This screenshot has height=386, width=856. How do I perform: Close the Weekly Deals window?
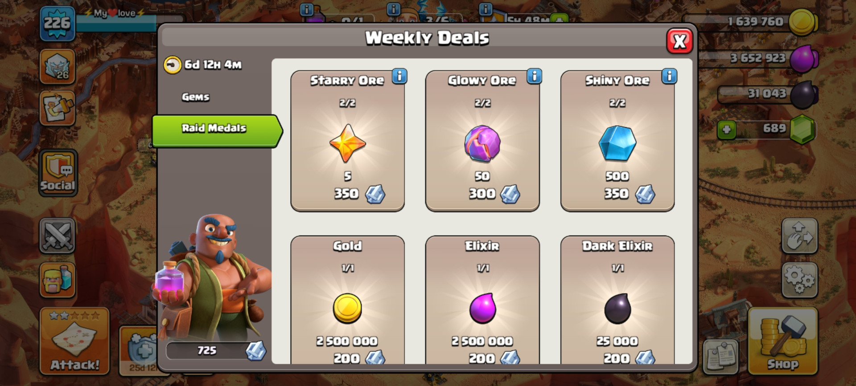tap(679, 41)
